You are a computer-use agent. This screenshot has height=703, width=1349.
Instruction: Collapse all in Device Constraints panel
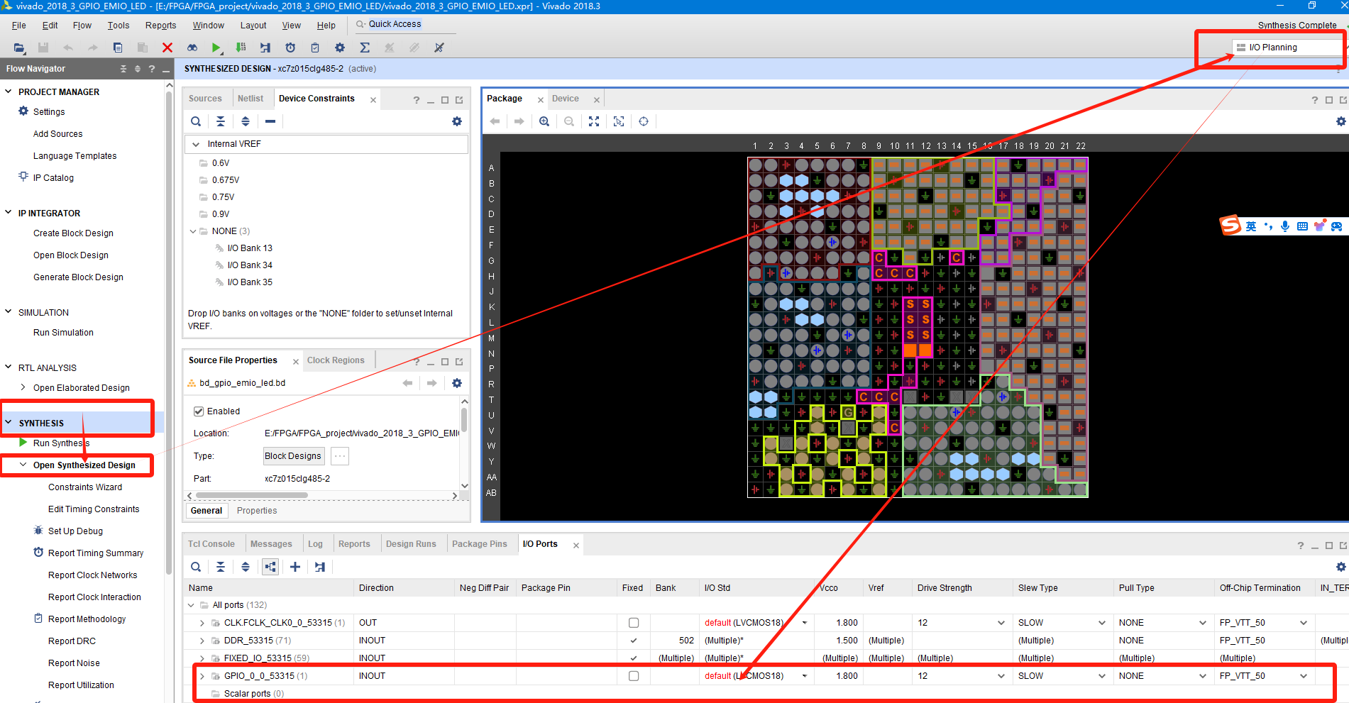(x=221, y=121)
